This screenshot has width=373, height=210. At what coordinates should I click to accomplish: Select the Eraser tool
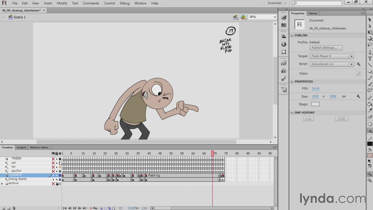pos(370,117)
